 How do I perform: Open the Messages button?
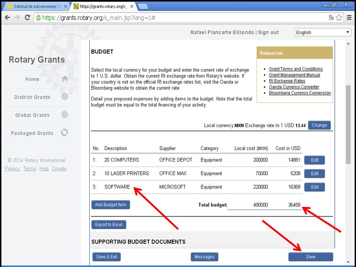204,257
